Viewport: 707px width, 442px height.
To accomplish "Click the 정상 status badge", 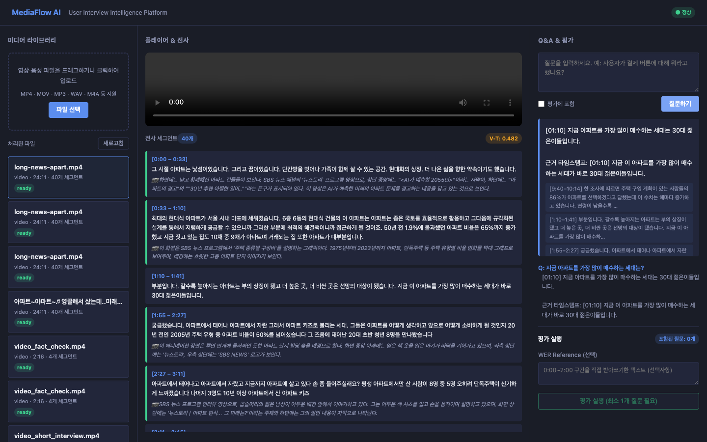I will [x=683, y=12].
